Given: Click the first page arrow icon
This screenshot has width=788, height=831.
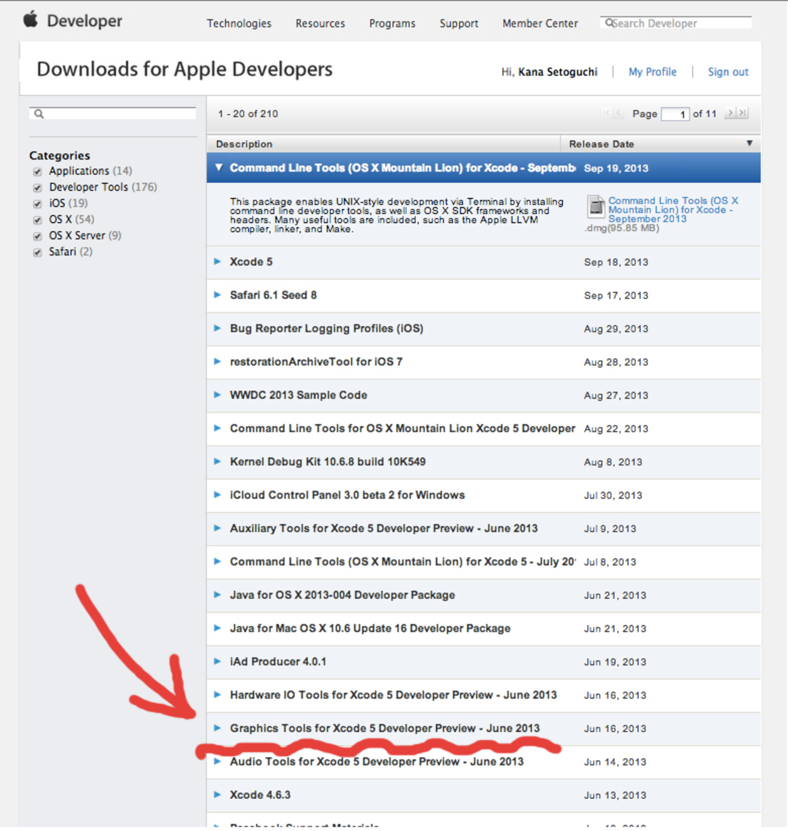Looking at the screenshot, I should coord(606,113).
